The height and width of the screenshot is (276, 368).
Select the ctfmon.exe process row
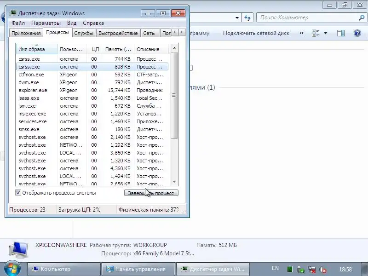pos(92,75)
